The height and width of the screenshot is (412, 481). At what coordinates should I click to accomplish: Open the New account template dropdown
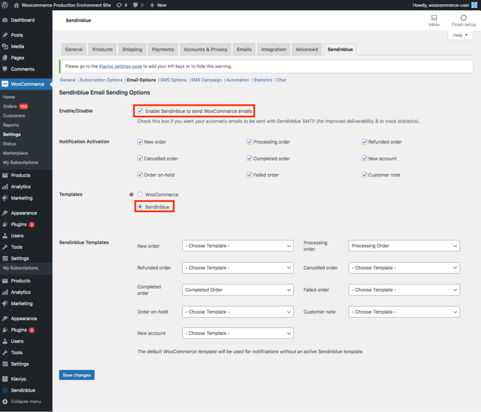click(x=238, y=333)
